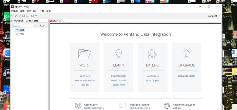Open the 帮助 menu
The height and width of the screenshot is (110, 237).
point(49,11)
